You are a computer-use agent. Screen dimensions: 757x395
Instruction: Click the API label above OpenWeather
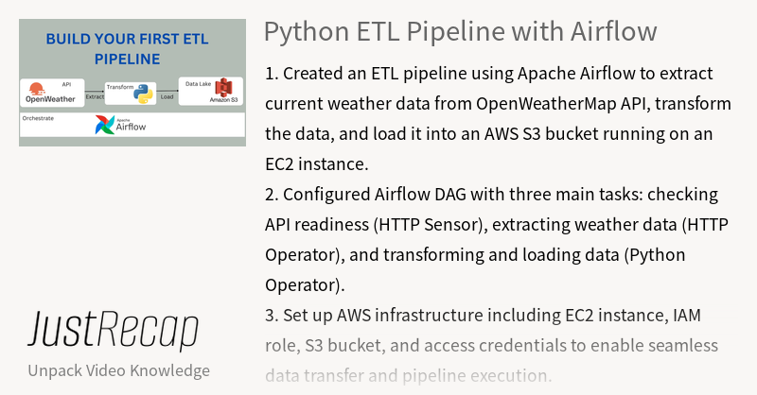point(67,83)
